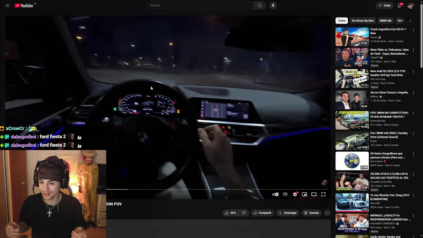The height and width of the screenshot is (238, 423).
Task: Click the search magnifier button
Action: 259,5
